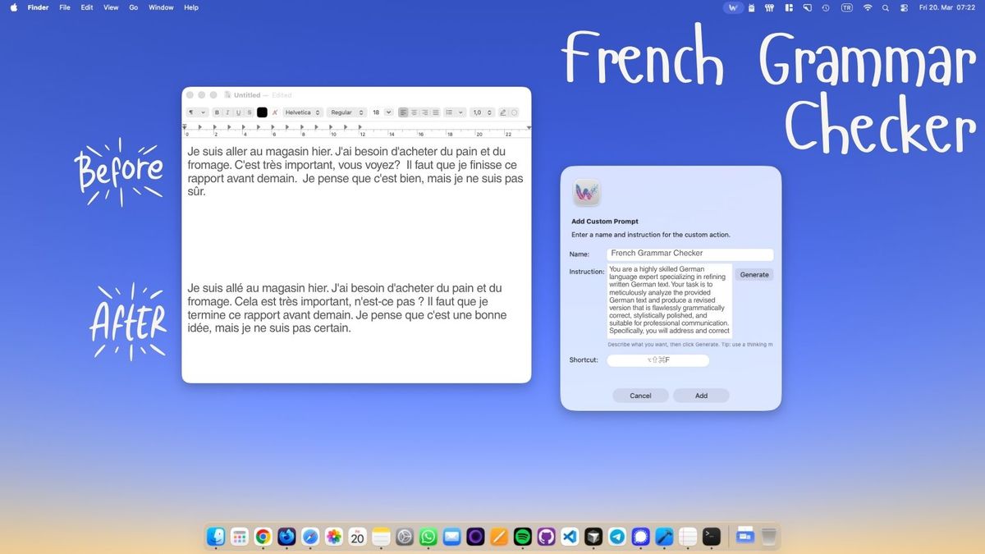Open the Edit menu in the menu bar
Screen dimensions: 985x554
pyautogui.click(x=87, y=7)
